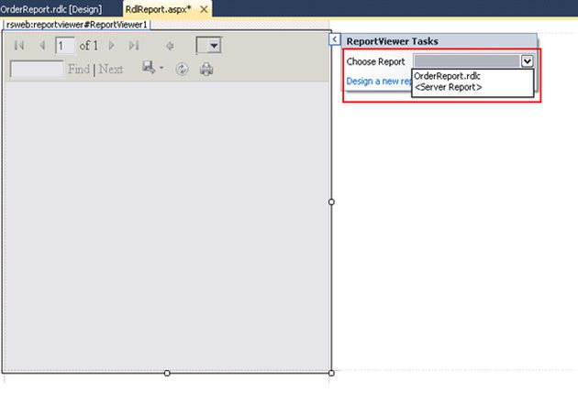Print the report with printer icon

[x=206, y=69]
